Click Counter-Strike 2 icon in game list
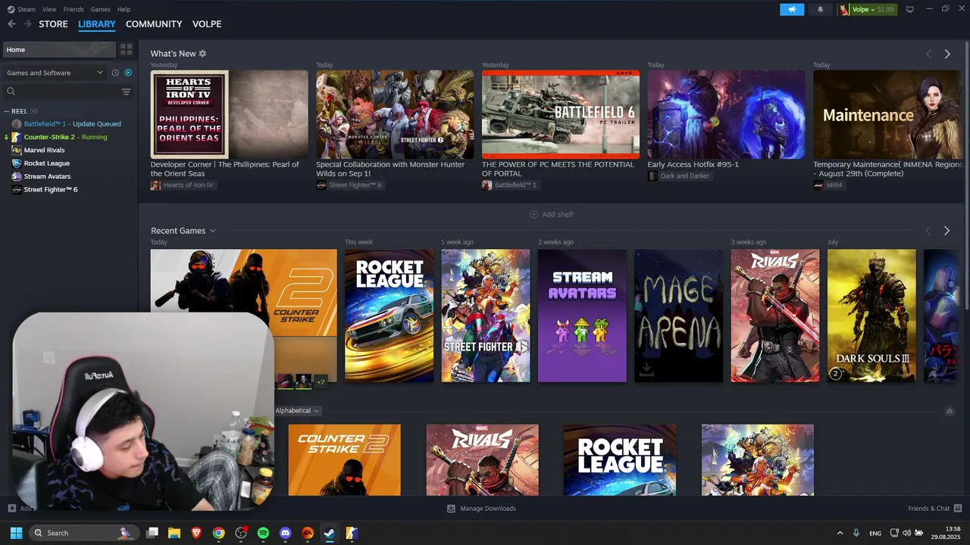Viewport: 970px width, 545px height. [x=17, y=137]
